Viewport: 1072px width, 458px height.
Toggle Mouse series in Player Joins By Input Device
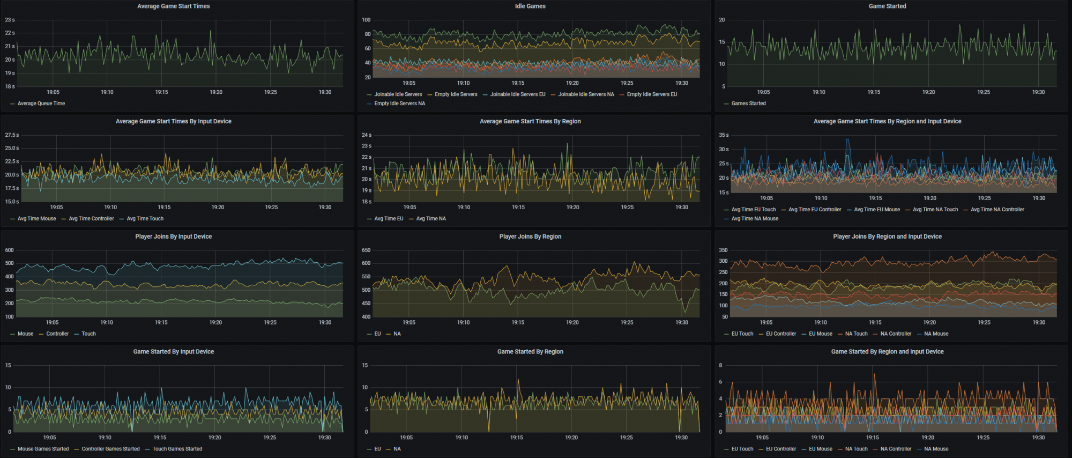(x=25, y=334)
